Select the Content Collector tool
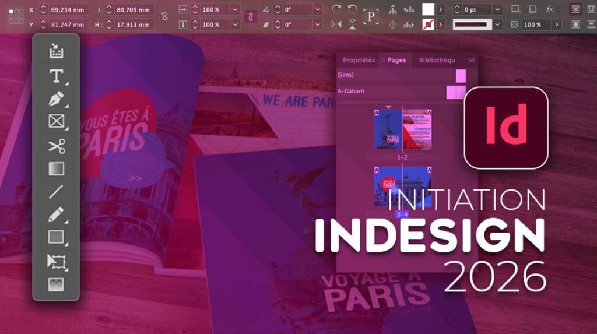The width and height of the screenshot is (597, 334). click(56, 51)
